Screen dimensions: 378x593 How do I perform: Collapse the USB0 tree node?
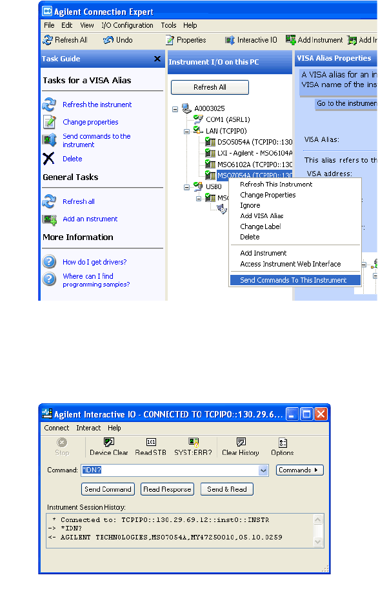[186, 187]
